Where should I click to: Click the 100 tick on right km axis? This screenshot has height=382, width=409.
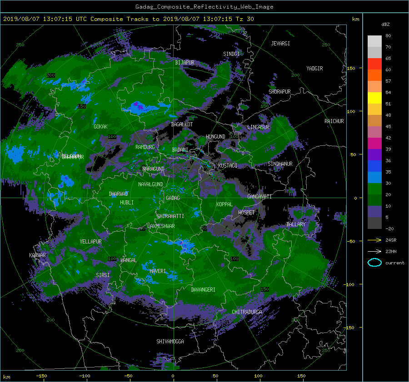(351, 112)
